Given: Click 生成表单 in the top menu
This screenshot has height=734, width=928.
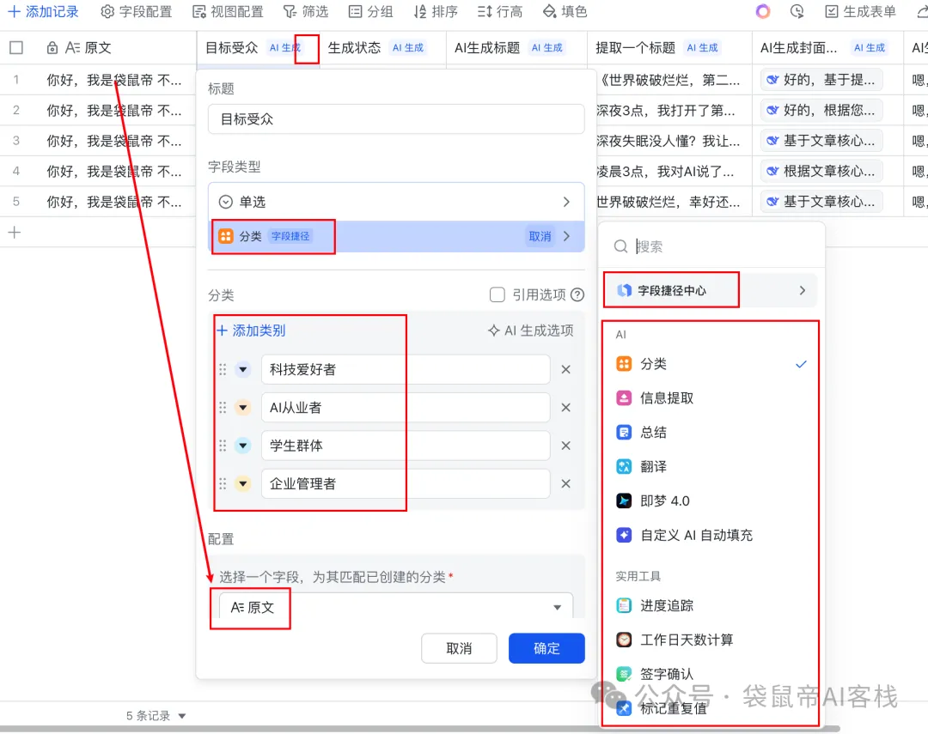Looking at the screenshot, I should pyautogui.click(x=862, y=11).
